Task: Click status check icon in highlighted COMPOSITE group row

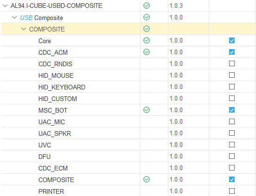Action: coord(147,29)
